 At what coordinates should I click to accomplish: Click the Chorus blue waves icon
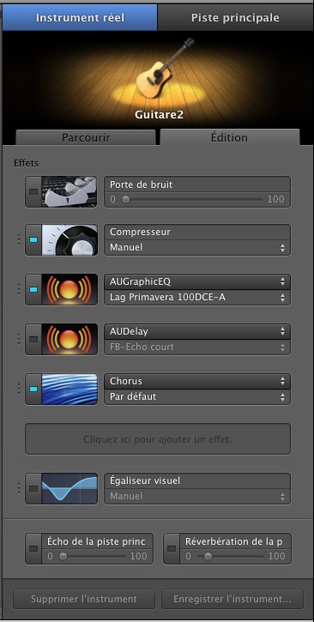(x=69, y=390)
